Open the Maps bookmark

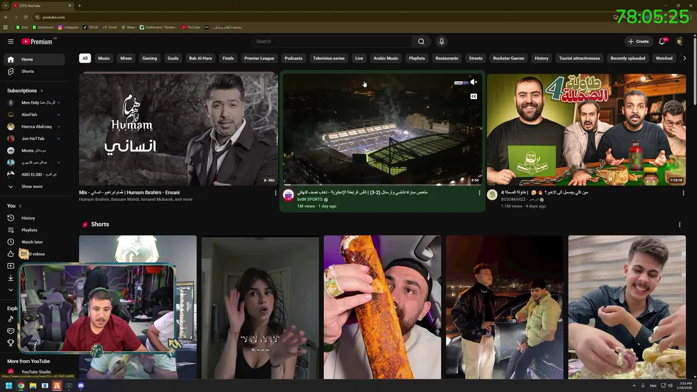click(128, 27)
